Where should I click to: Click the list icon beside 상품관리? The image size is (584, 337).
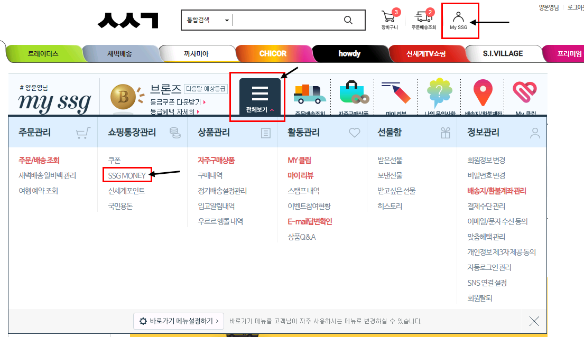pyautogui.click(x=265, y=133)
